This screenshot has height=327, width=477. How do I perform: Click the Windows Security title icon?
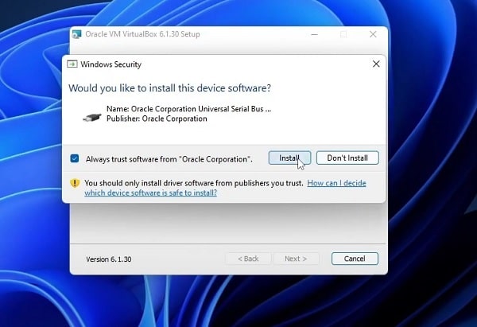click(x=72, y=64)
